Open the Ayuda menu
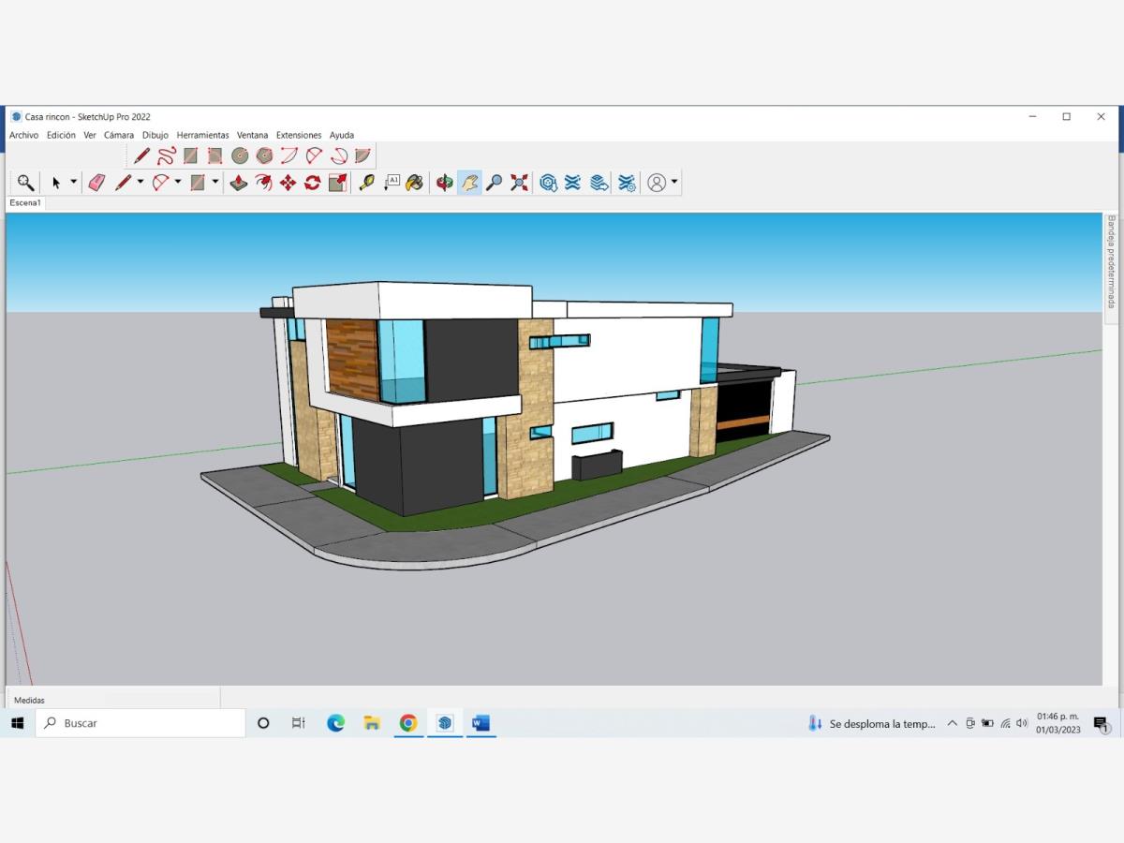This screenshot has width=1124, height=843. coord(342,135)
